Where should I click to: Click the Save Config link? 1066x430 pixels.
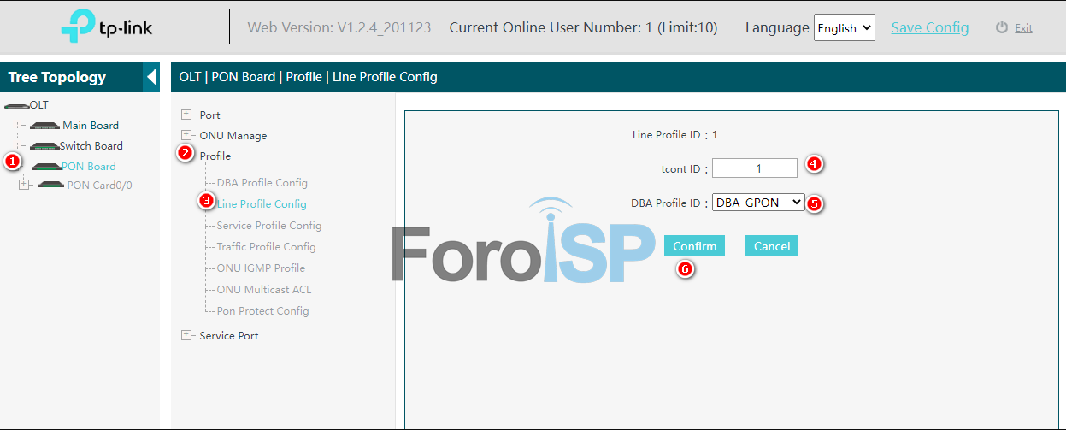tap(930, 27)
